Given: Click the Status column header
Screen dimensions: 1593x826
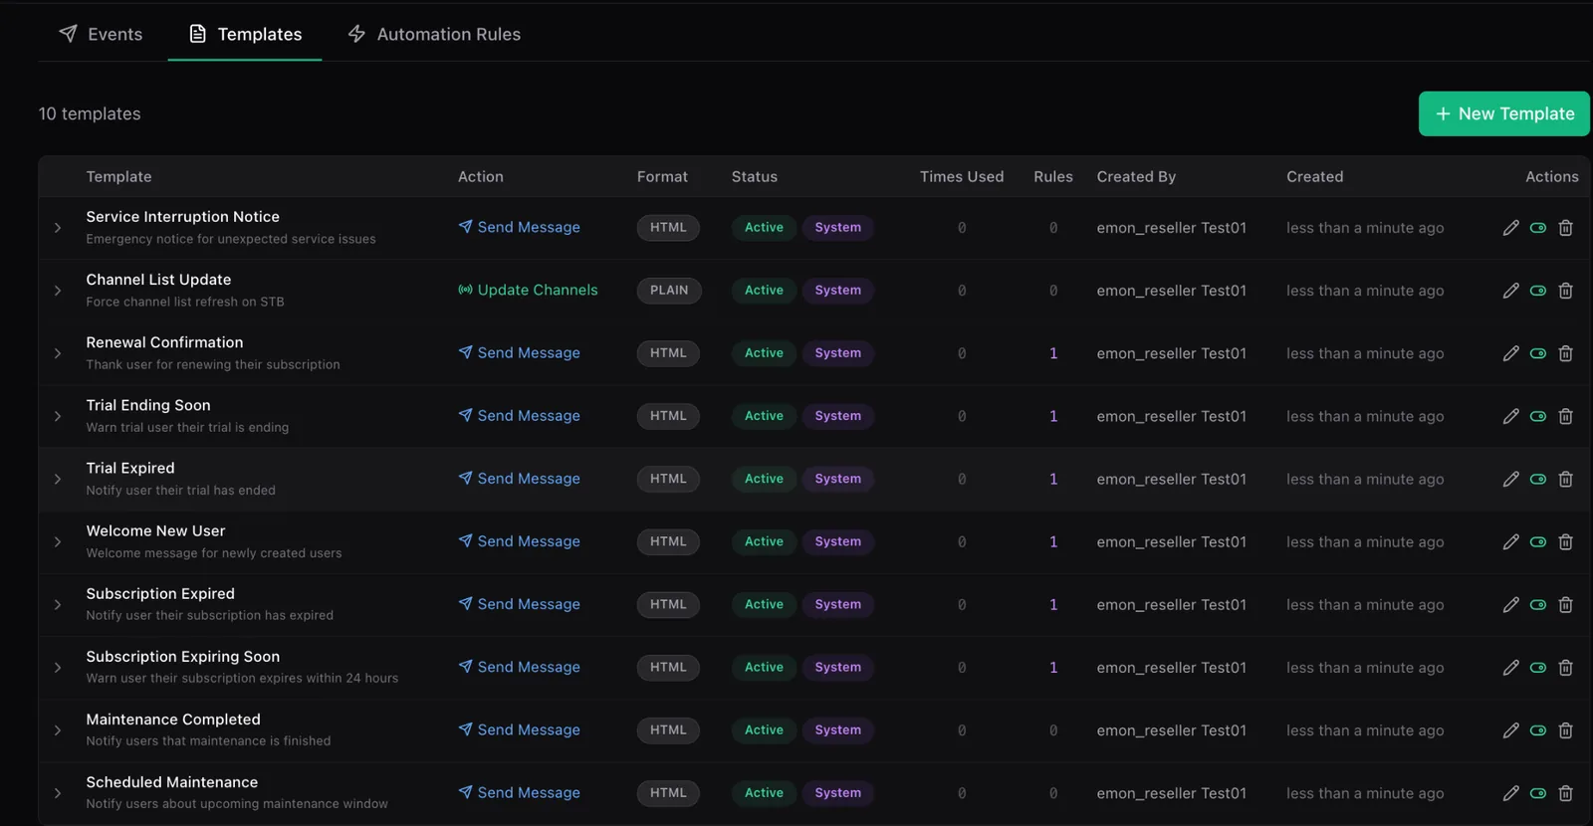Looking at the screenshot, I should [755, 176].
